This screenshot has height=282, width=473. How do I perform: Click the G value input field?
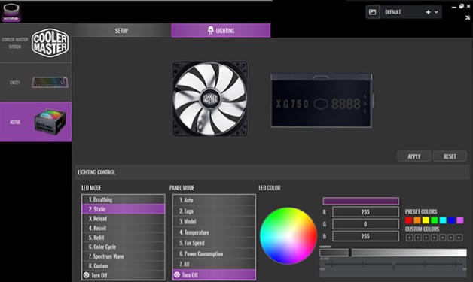[x=365, y=224]
